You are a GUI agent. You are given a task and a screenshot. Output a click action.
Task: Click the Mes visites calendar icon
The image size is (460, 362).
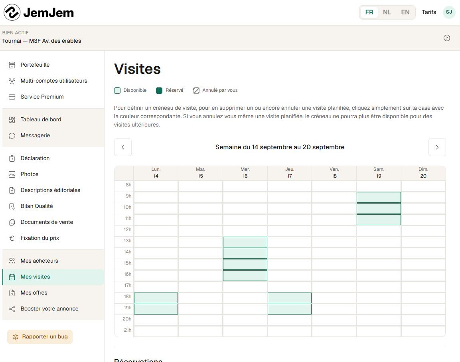point(12,277)
